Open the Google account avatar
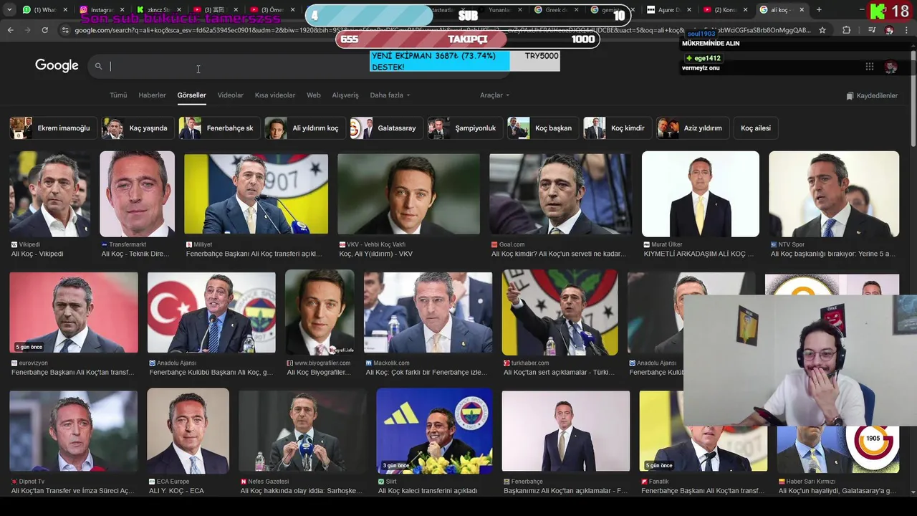The height and width of the screenshot is (516, 917). [890, 67]
